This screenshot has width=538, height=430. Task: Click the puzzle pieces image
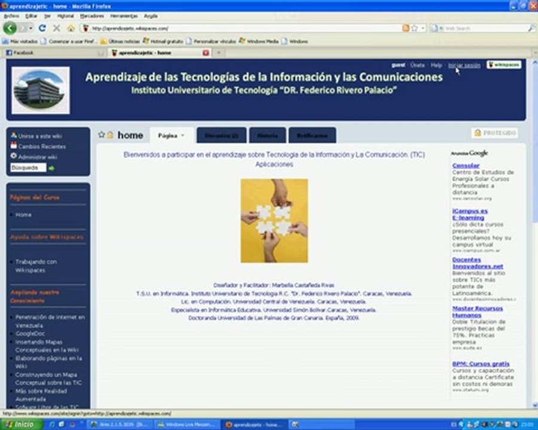pos(274,220)
